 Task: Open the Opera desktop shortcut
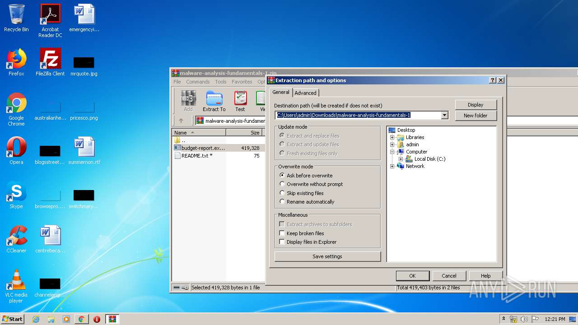coord(16,151)
